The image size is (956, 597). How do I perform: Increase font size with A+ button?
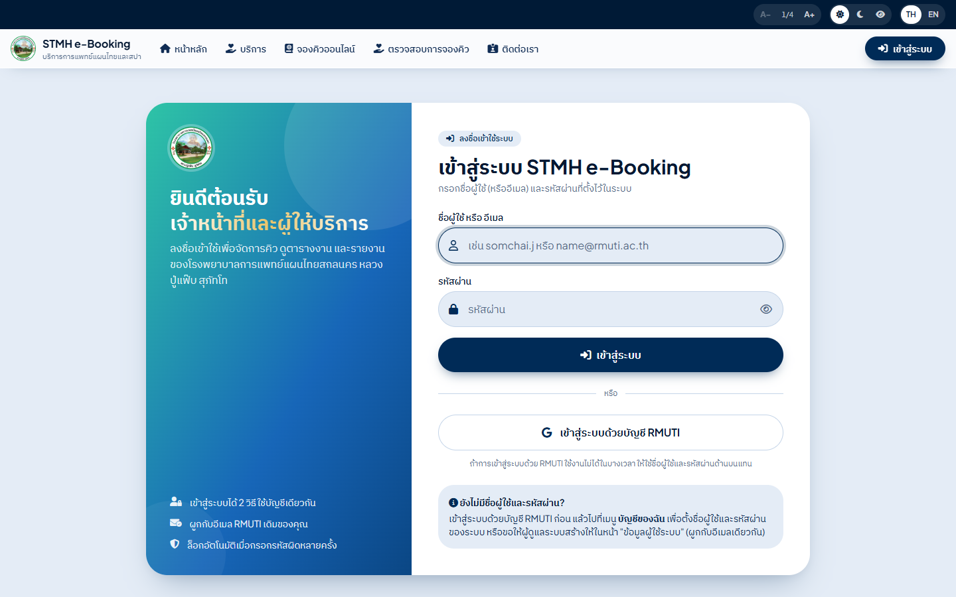coord(809,15)
